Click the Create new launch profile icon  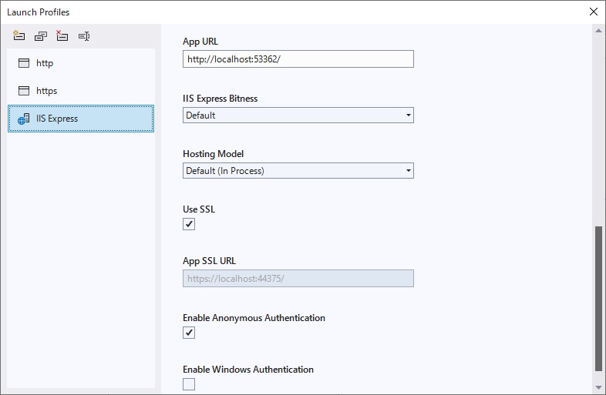point(19,36)
